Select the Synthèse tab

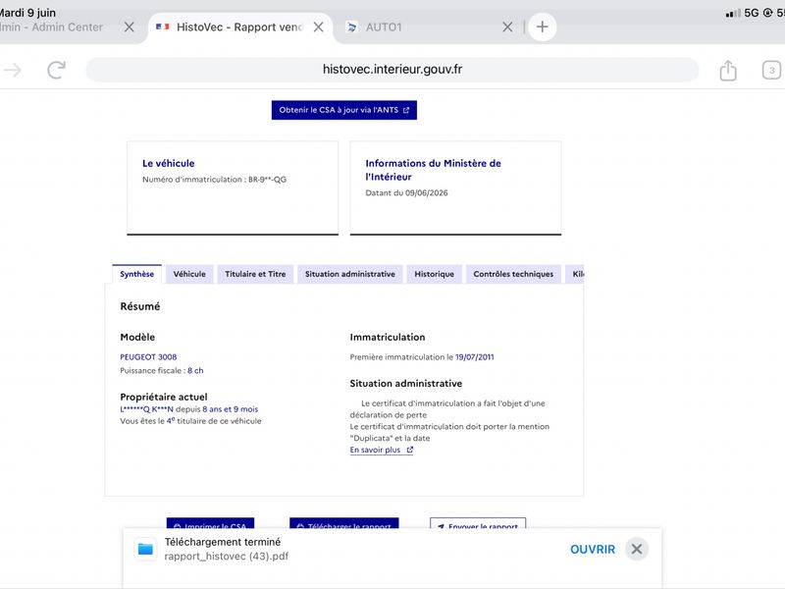coord(136,274)
